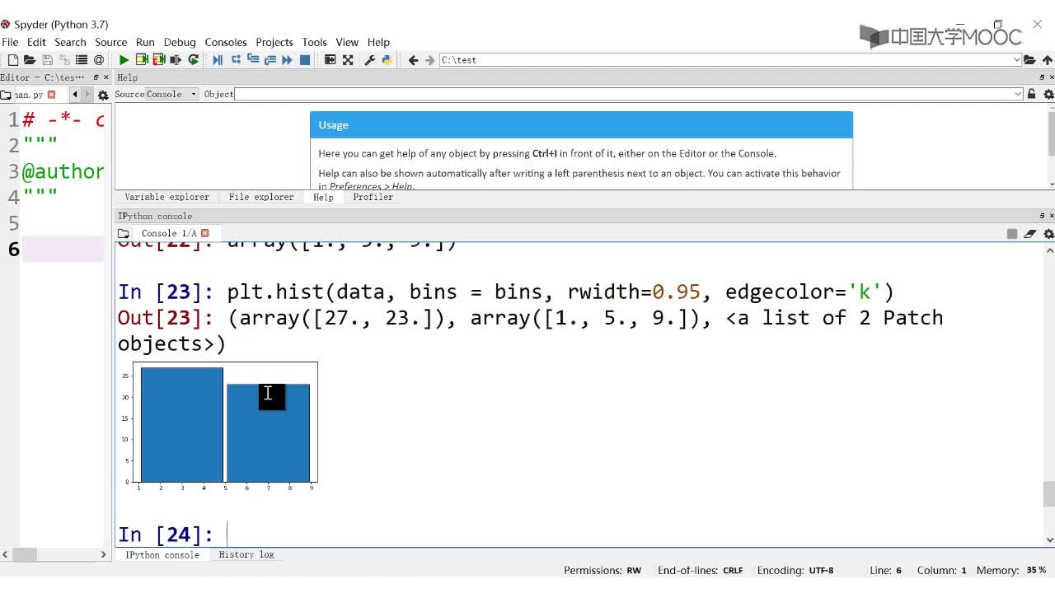Run cell and advance icon
The image size is (1055, 593).
159,60
